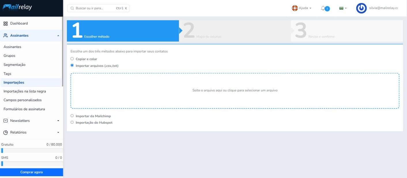Open the language dropdown arrow
This screenshot has width=407, height=178.
(346, 8)
